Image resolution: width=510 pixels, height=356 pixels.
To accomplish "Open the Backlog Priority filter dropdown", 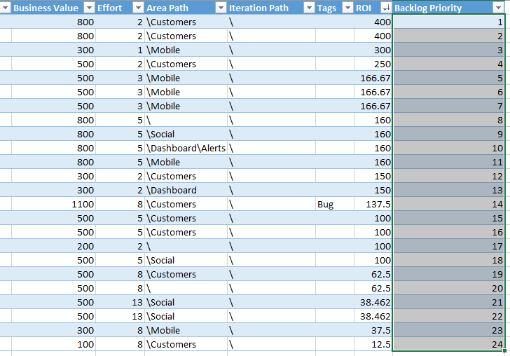I will (498, 8).
